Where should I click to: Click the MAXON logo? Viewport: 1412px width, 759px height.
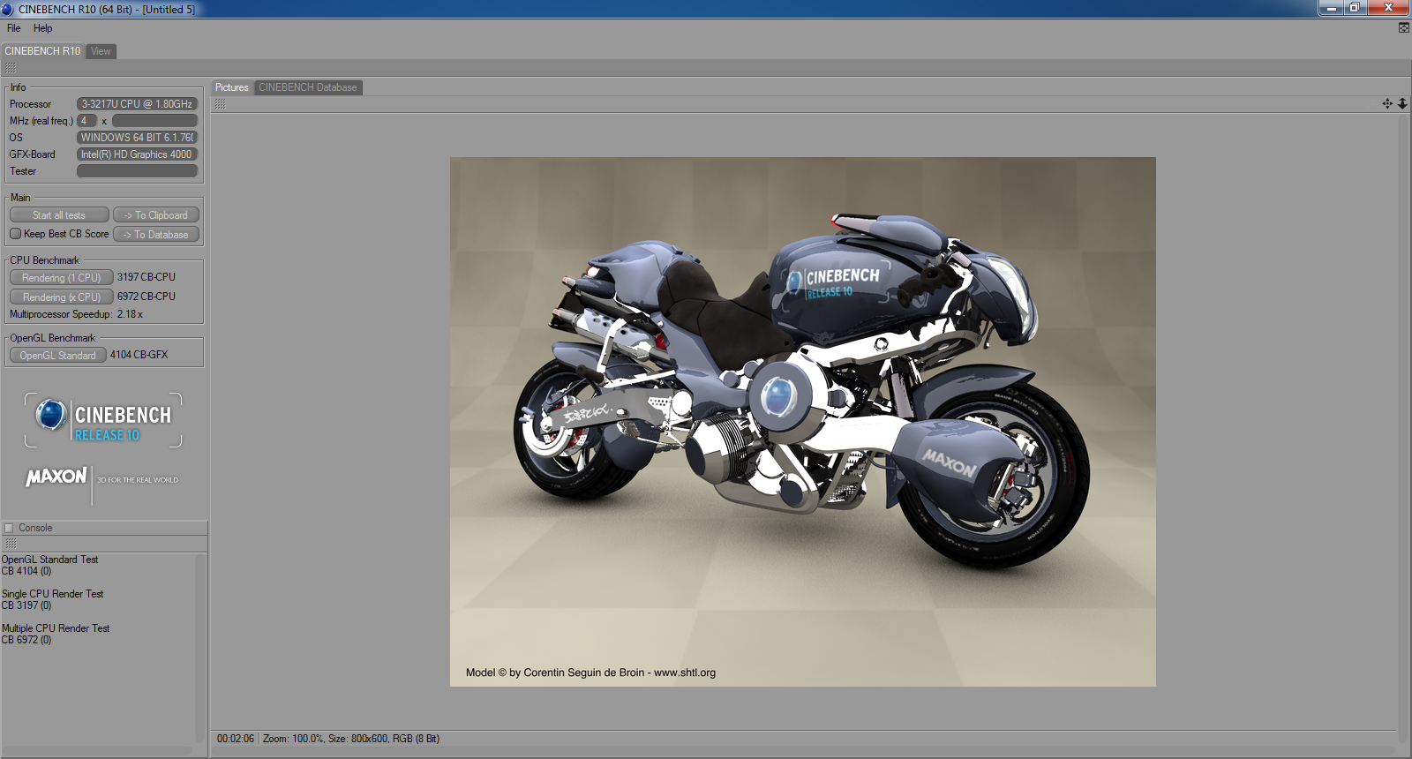pos(56,477)
